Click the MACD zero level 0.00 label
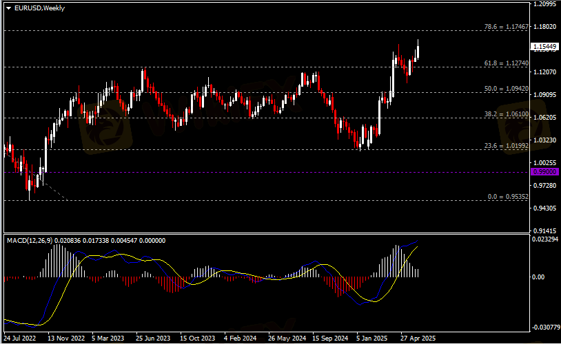The image size is (561, 344). [x=538, y=277]
